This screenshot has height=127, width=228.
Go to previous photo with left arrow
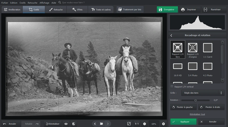click(95, 124)
